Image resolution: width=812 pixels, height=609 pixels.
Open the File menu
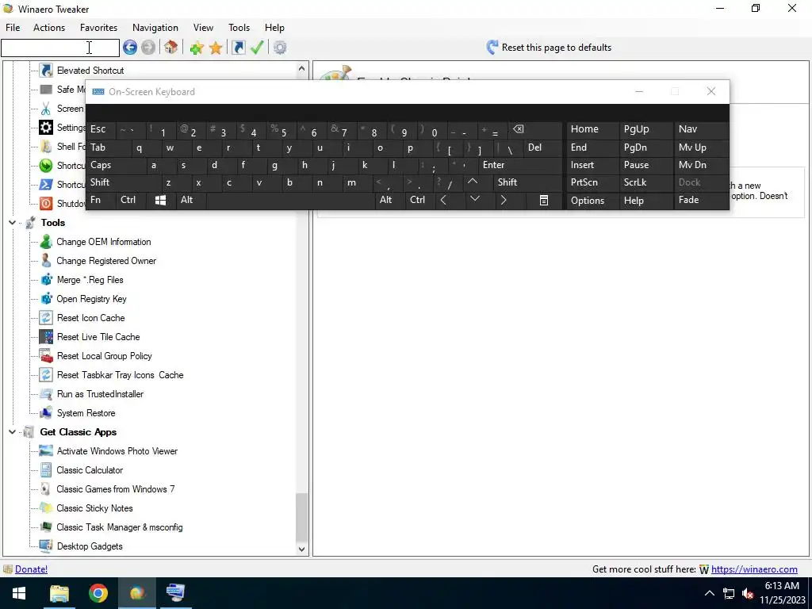click(13, 28)
